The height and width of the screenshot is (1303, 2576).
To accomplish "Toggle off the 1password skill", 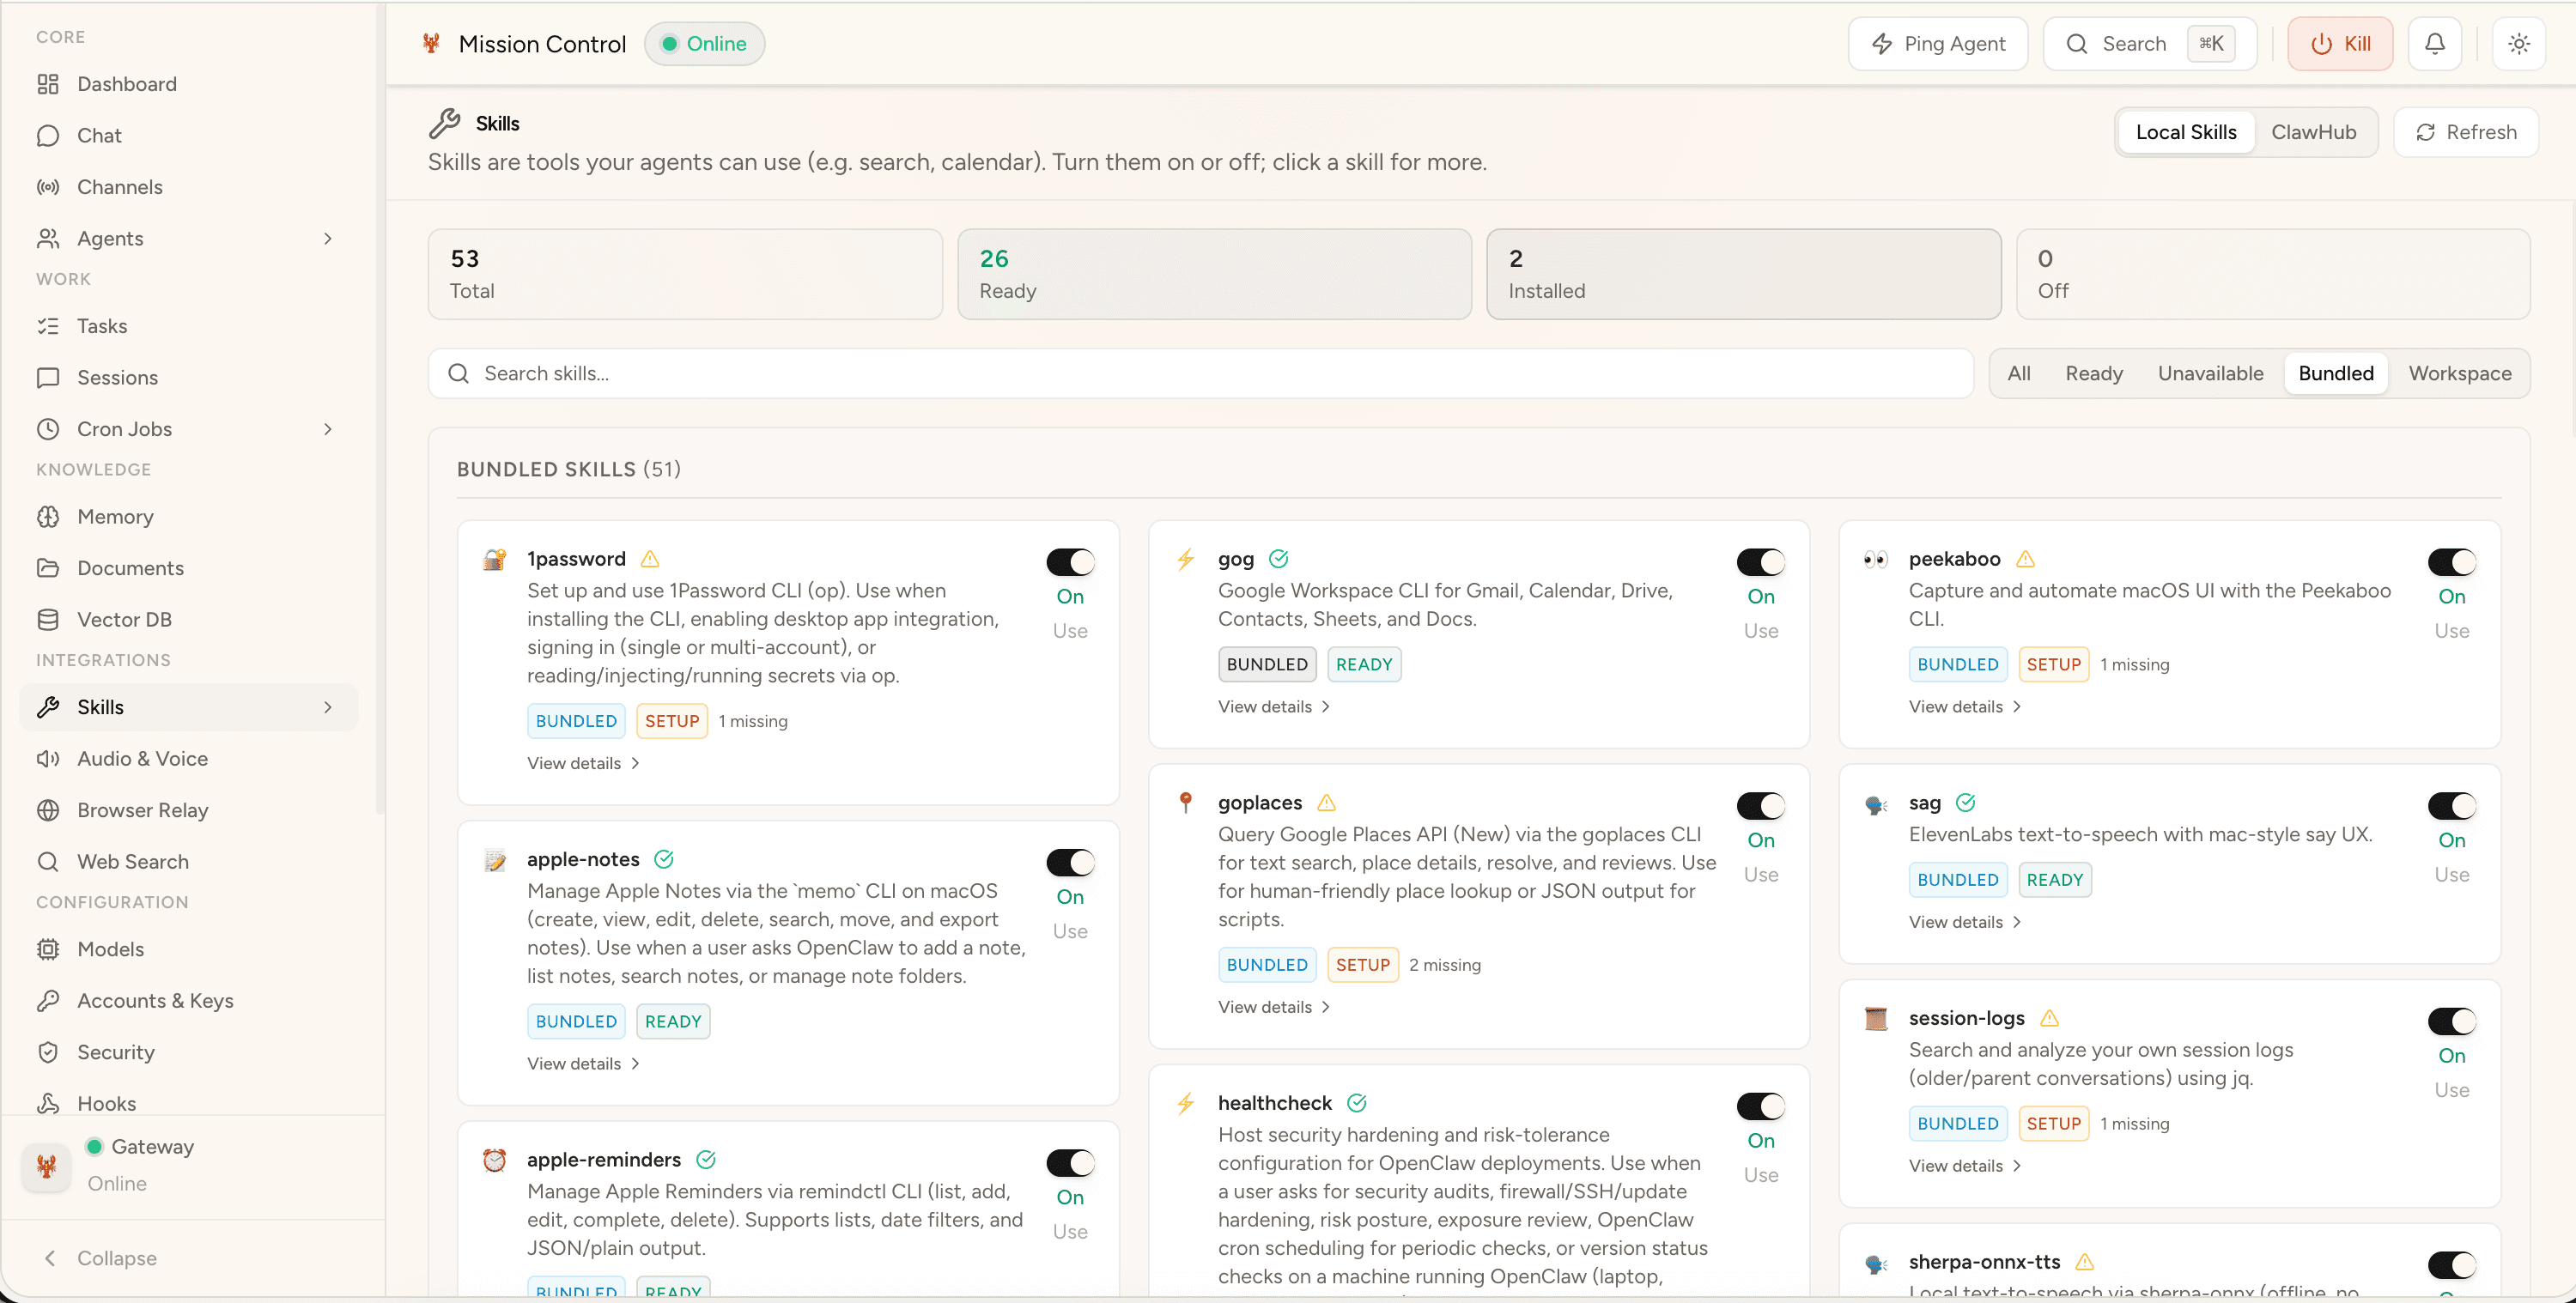I will tap(1070, 562).
